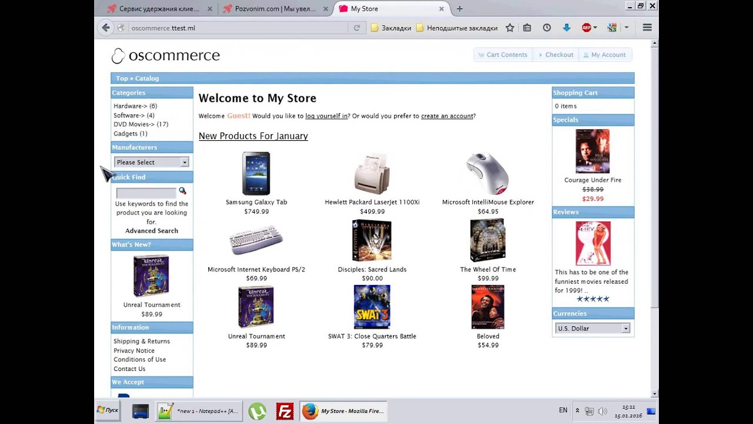Screen dimensions: 753x424
Task: Open Disciples: Sacred Lands box image
Action: pyautogui.click(x=372, y=240)
